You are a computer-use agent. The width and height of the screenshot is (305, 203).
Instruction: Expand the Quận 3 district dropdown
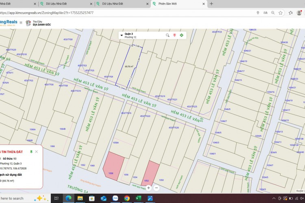122,35
